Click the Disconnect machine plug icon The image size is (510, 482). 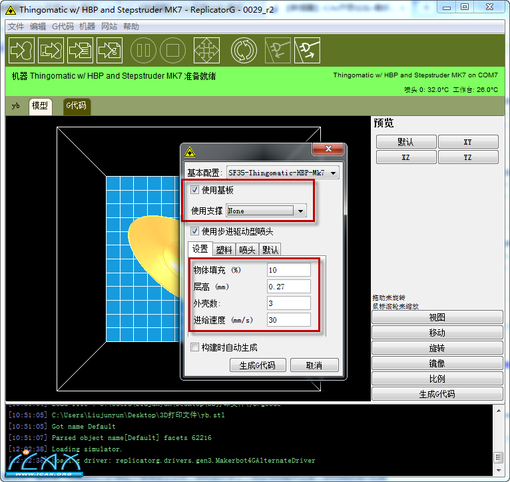tap(307, 50)
